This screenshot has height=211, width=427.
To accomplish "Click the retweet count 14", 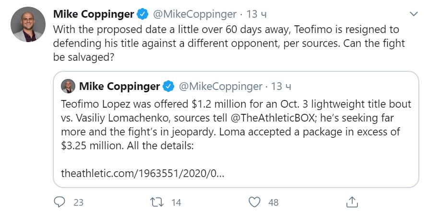I will pos(176,202).
